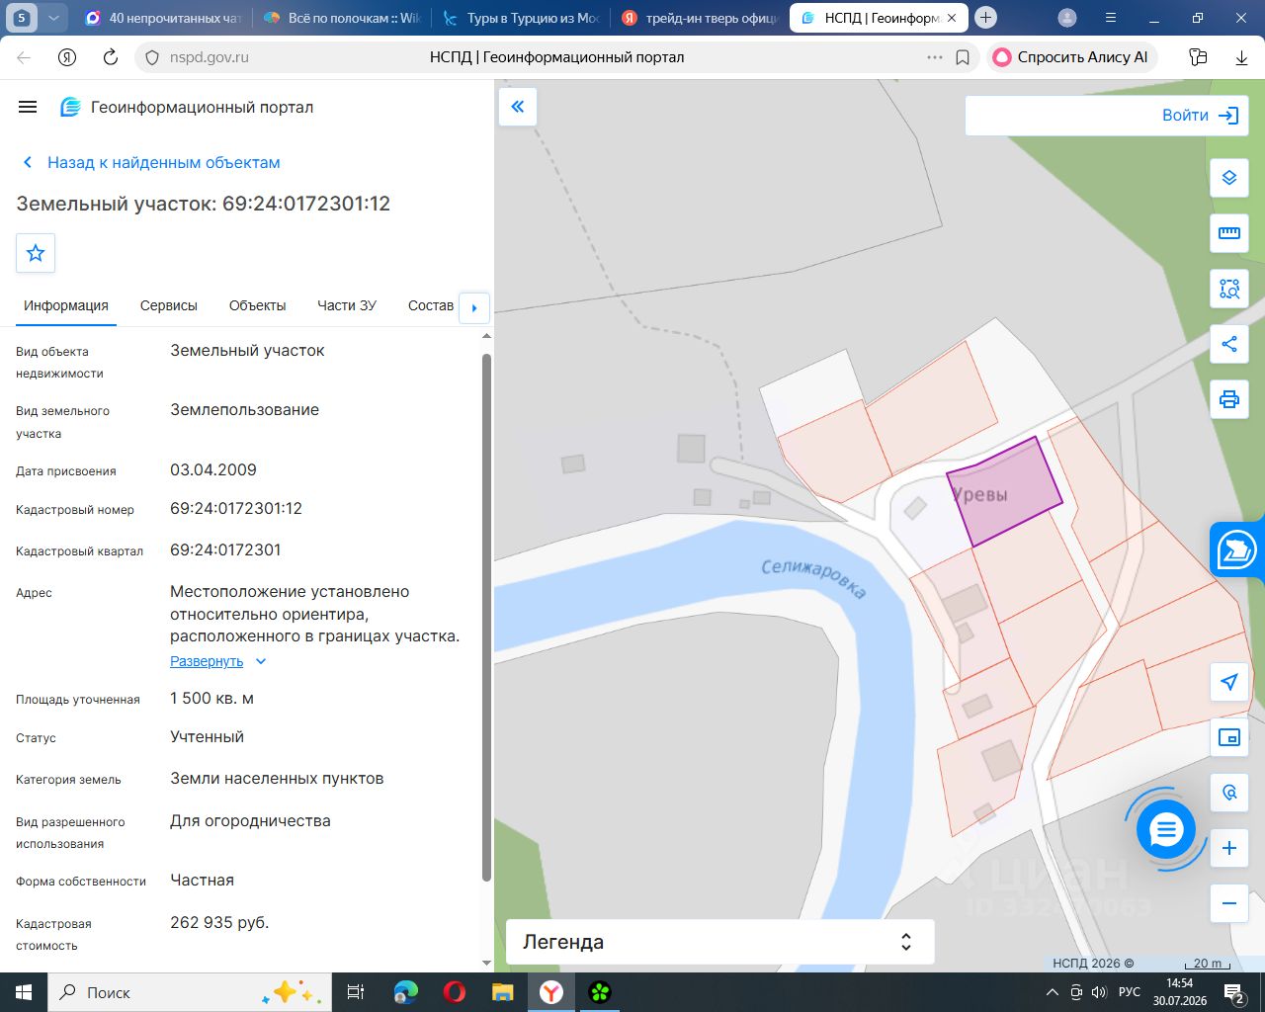The width and height of the screenshot is (1265, 1012).
Task: Print the map with printer icon
Action: tap(1229, 399)
